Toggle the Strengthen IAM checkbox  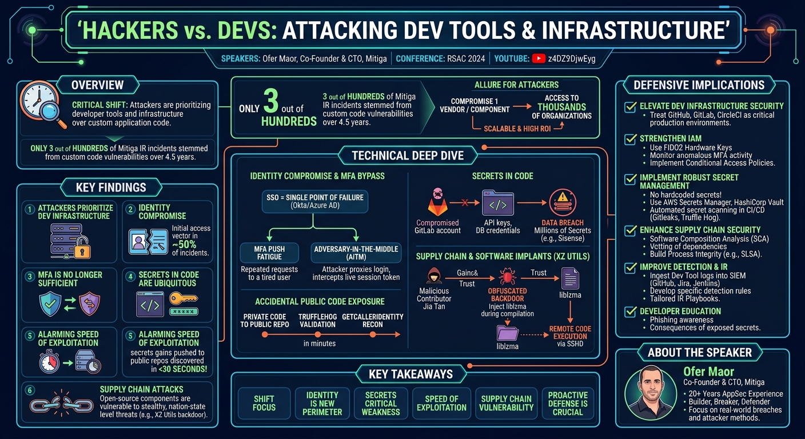(x=631, y=139)
